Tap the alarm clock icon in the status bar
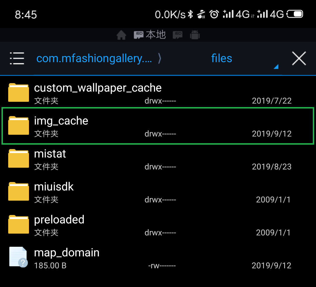The width and height of the screenshot is (316, 287). click(x=214, y=14)
